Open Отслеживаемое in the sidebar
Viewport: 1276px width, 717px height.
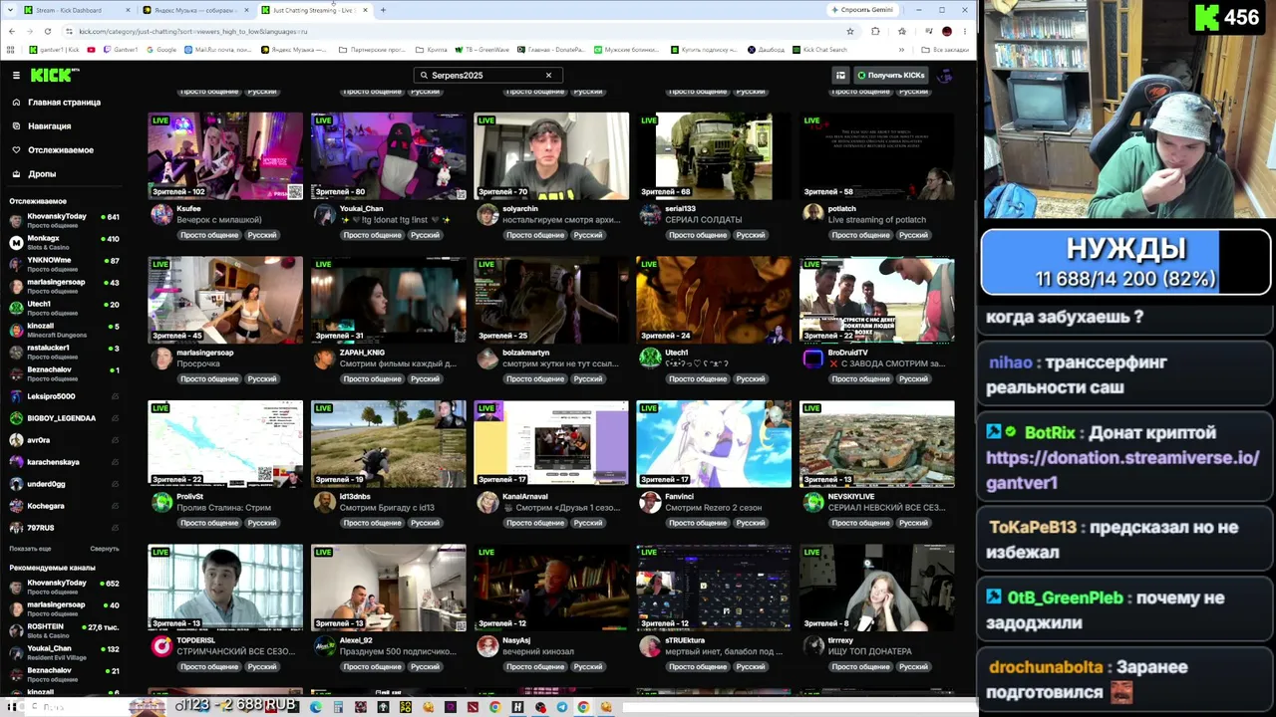(60, 149)
